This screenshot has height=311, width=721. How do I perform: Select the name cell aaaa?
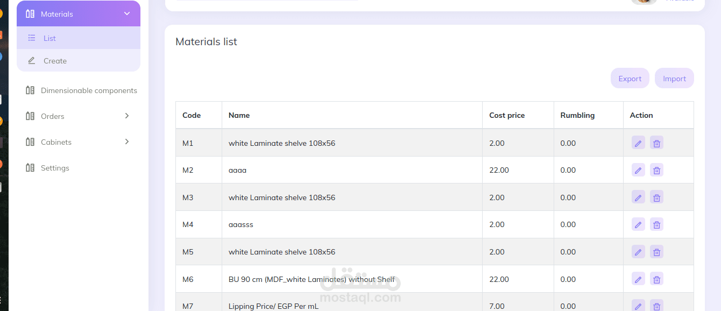(x=352, y=170)
